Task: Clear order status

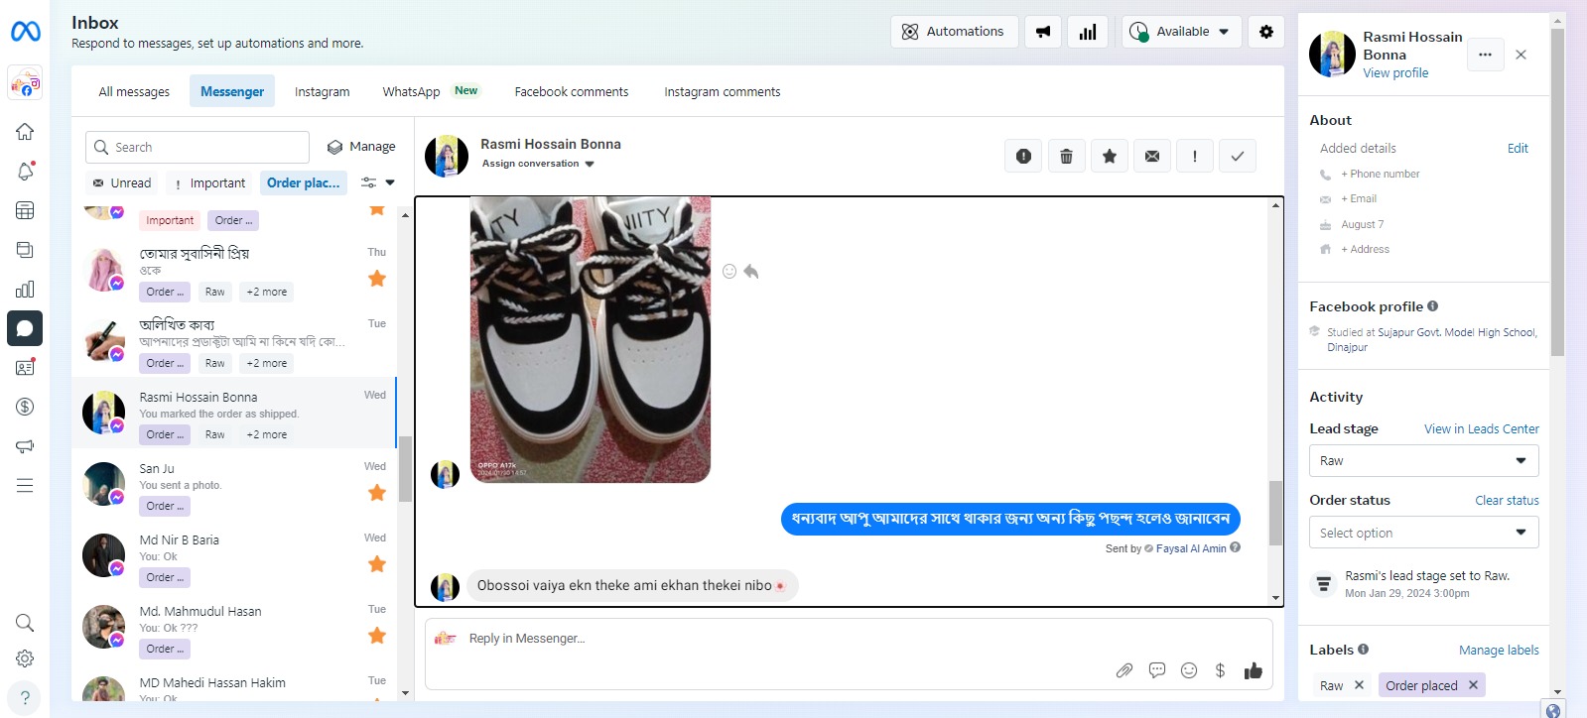Action: pos(1507,501)
